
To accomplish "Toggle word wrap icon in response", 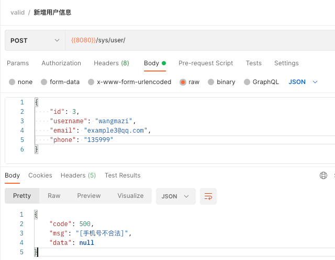I will pyautogui.click(x=208, y=196).
